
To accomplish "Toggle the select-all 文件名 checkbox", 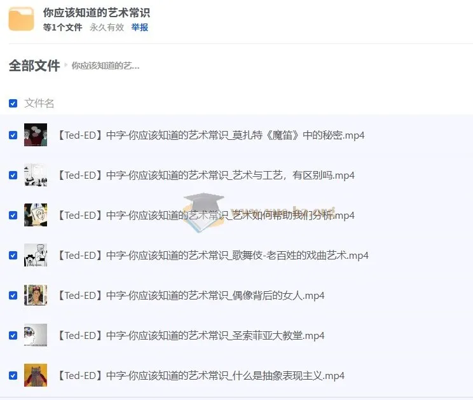I will coord(13,104).
